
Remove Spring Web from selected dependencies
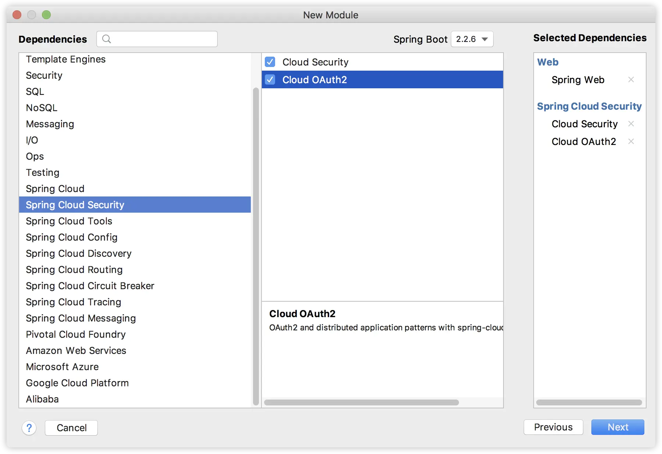pyautogui.click(x=631, y=79)
